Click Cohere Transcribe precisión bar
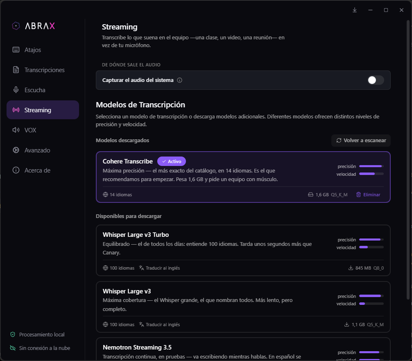The width and height of the screenshot is (412, 361). coord(371,166)
